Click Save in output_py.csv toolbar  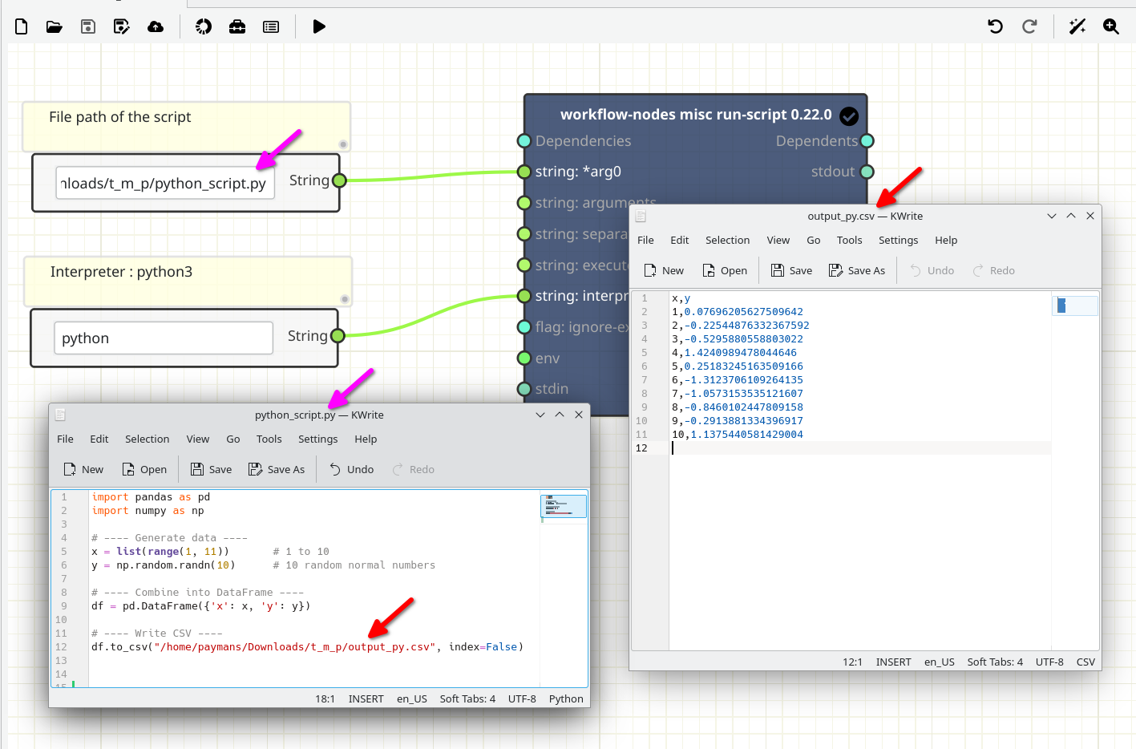pyautogui.click(x=791, y=270)
